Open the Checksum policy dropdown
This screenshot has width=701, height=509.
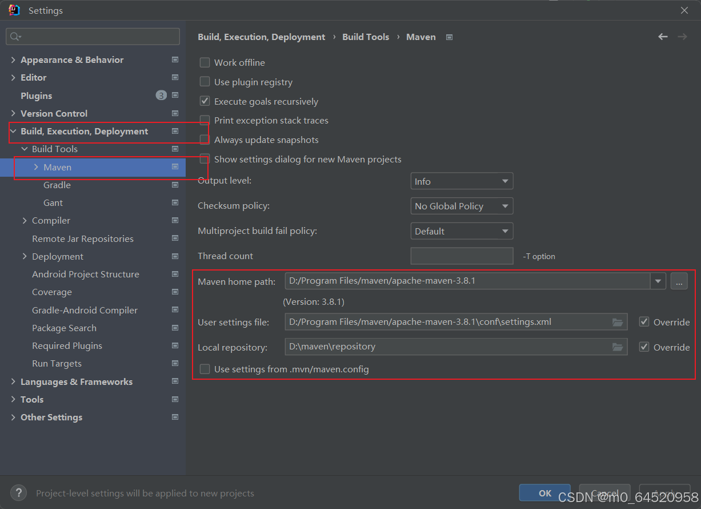coord(462,206)
